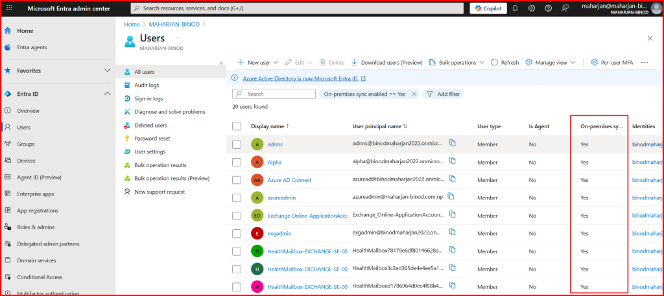Collapse the Entra ID navigation section

[107, 94]
